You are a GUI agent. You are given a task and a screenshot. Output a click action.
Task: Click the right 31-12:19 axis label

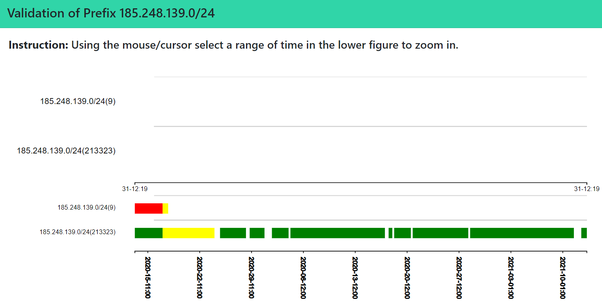(587, 189)
